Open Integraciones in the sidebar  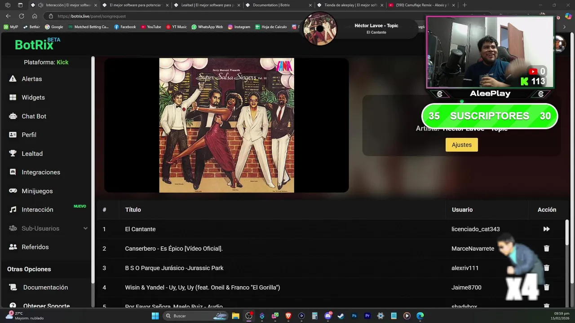41,172
